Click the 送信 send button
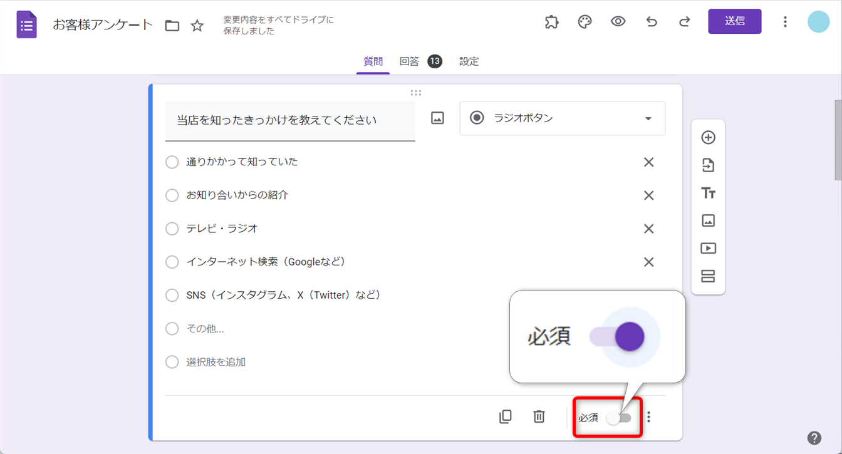This screenshot has height=454, width=842. 734,21
